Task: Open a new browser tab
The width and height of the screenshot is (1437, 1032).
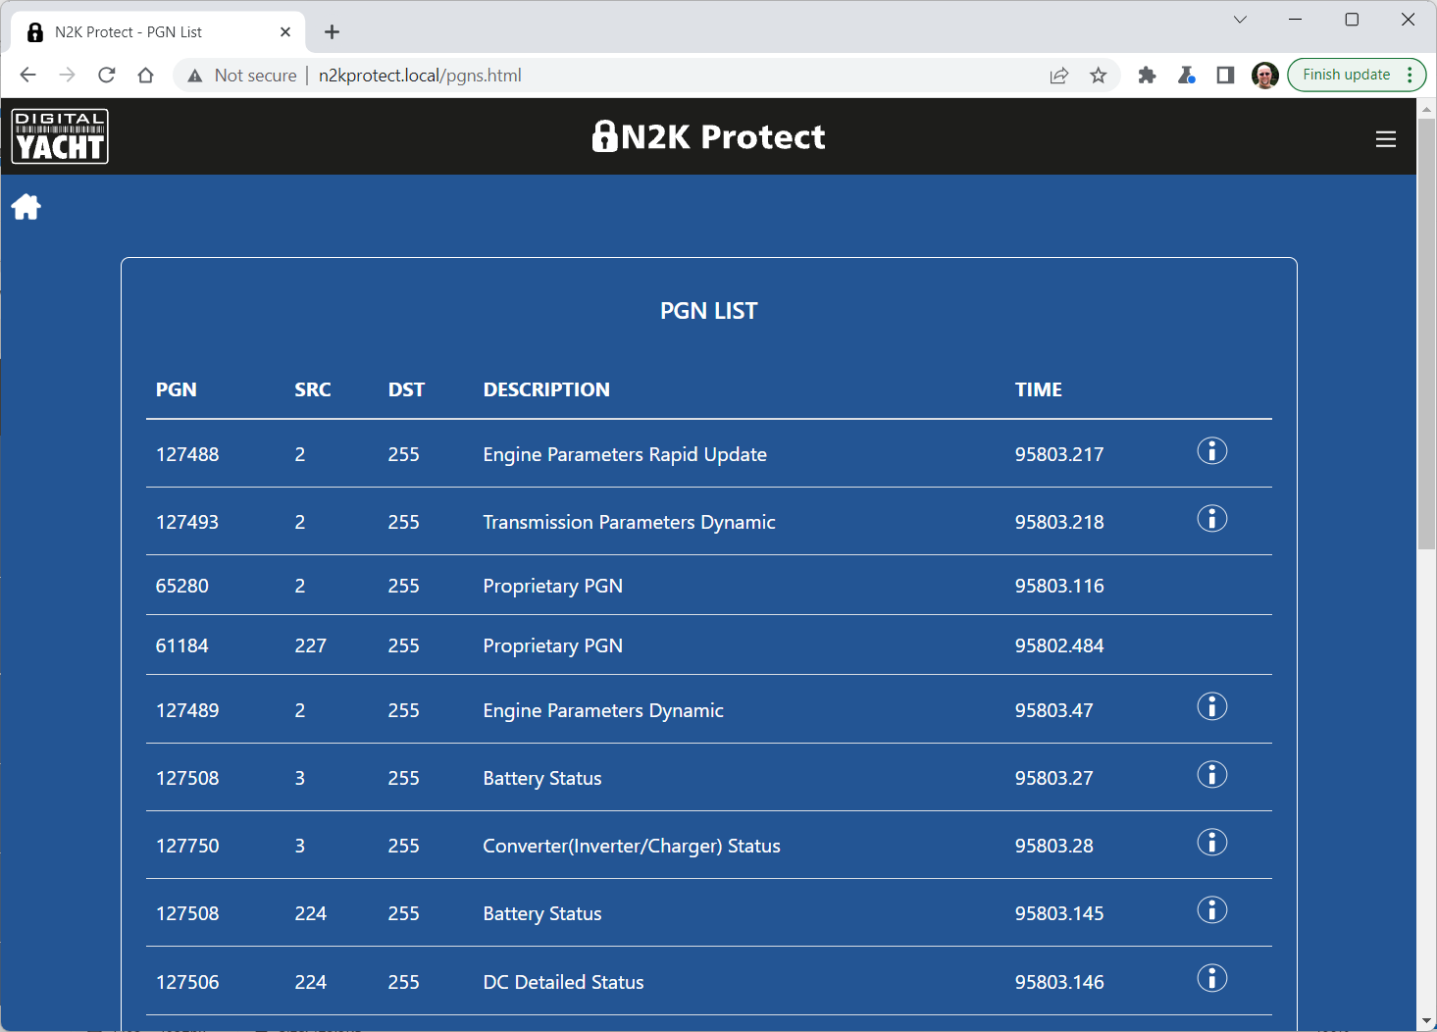Action: [333, 32]
